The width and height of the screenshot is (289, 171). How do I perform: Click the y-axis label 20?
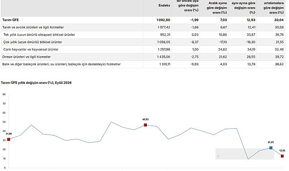[4, 149]
